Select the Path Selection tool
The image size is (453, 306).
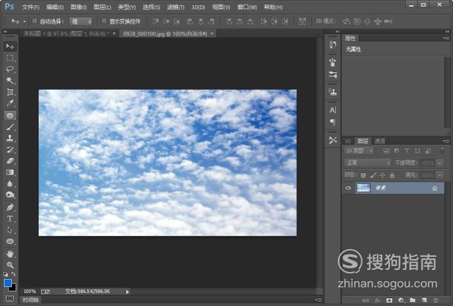(10, 230)
